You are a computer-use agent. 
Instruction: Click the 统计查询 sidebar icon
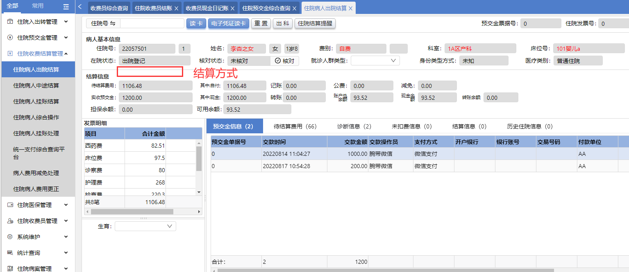[x=10, y=253]
